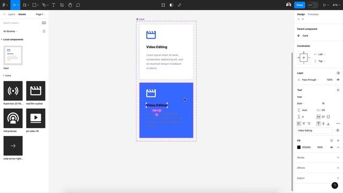Open zoom level dropdown
The image size is (343, 193).
[336, 5]
